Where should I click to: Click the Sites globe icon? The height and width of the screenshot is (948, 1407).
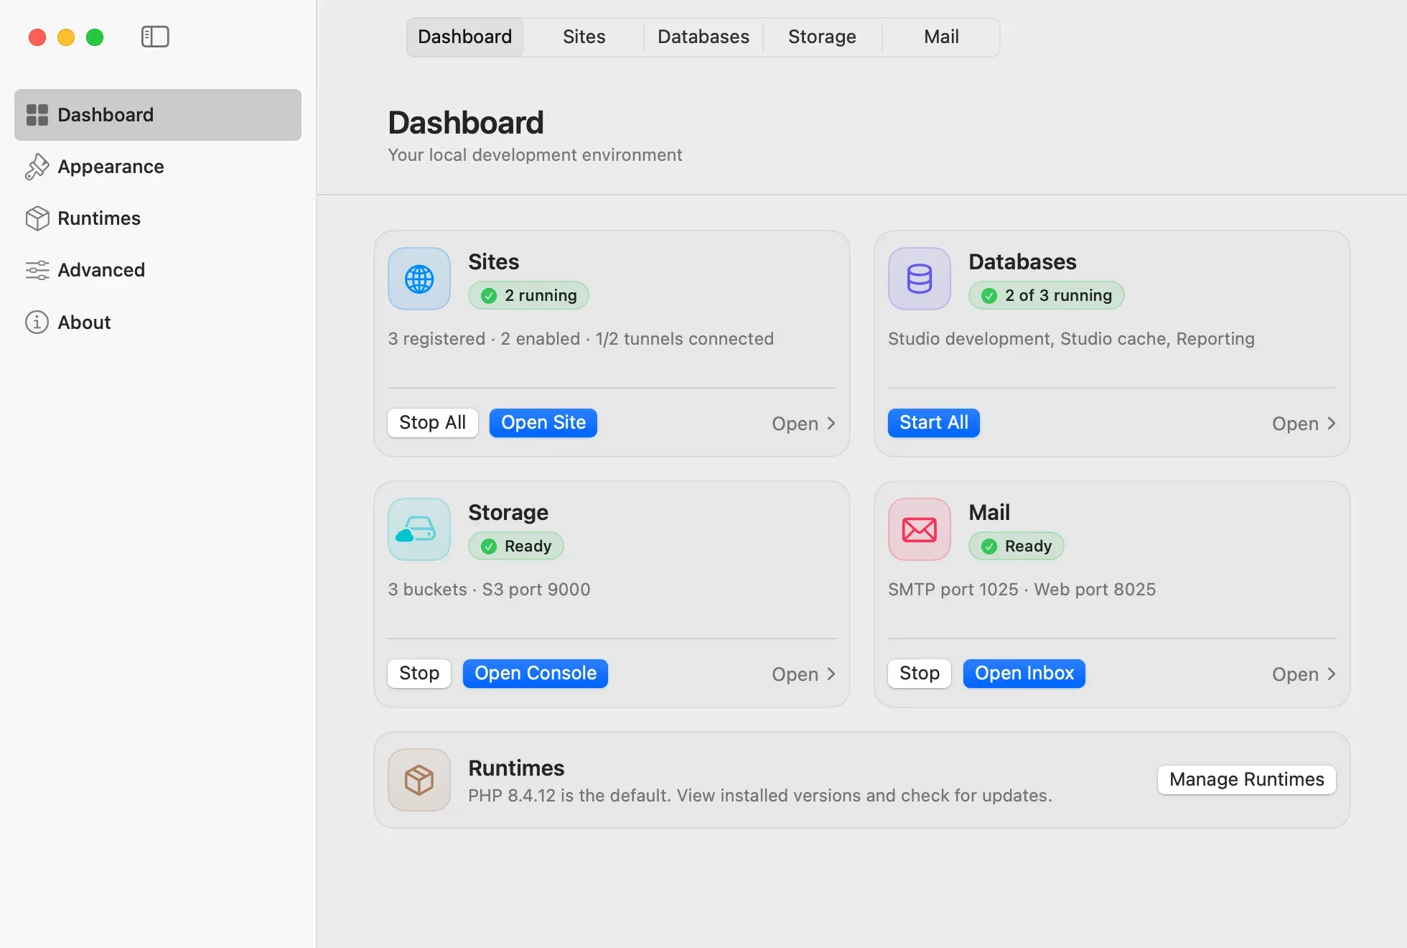click(419, 279)
